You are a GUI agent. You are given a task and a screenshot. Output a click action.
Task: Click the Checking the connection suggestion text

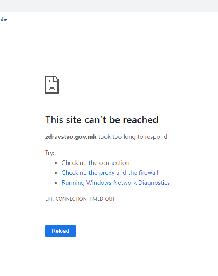click(96, 163)
